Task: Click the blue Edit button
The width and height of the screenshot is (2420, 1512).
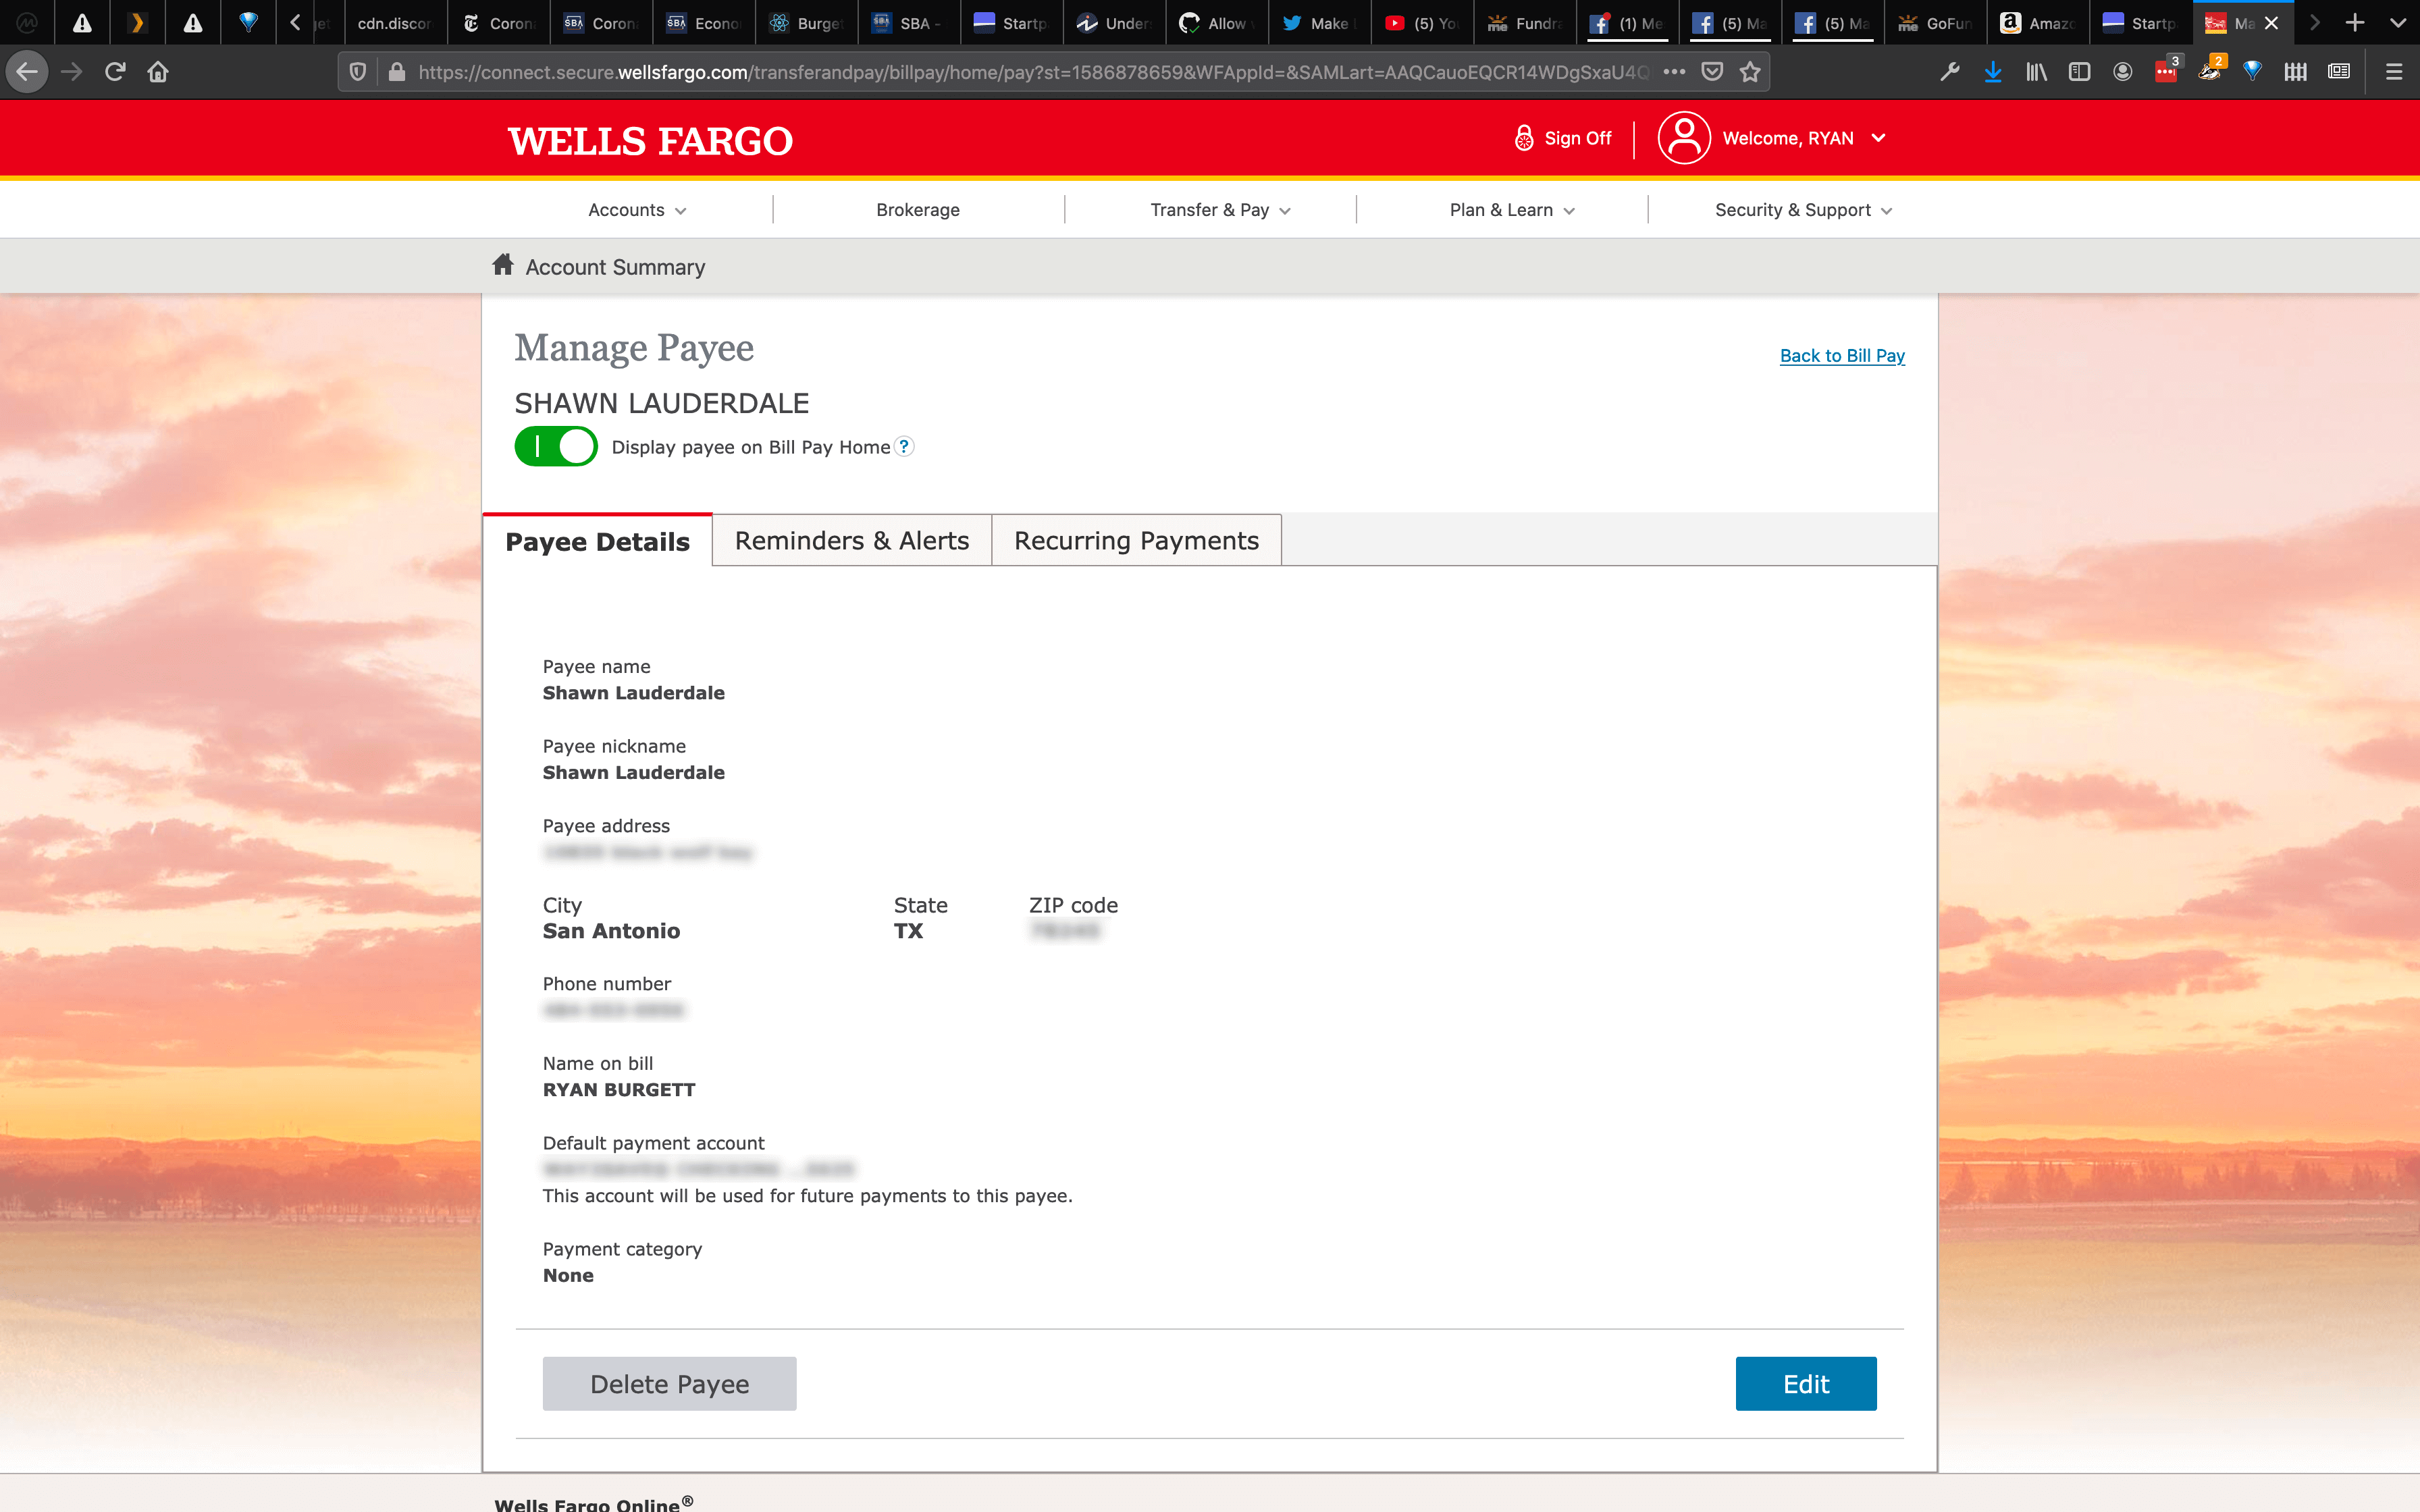Action: pos(1805,1384)
